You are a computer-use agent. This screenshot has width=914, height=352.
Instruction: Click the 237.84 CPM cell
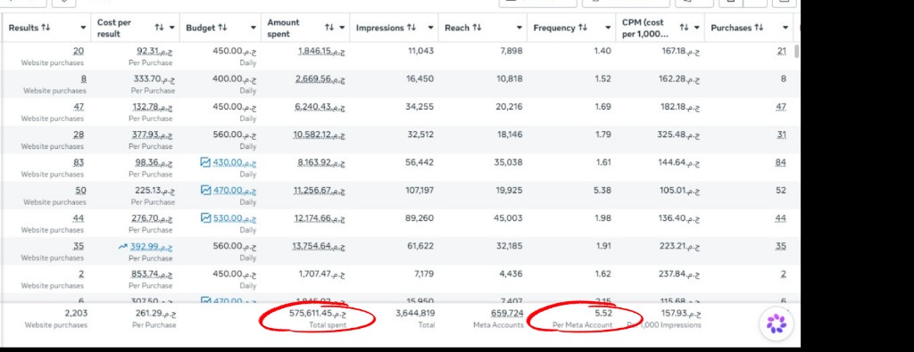[679, 274]
